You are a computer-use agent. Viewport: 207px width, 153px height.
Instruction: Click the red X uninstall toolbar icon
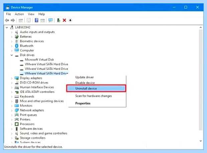point(64,20)
